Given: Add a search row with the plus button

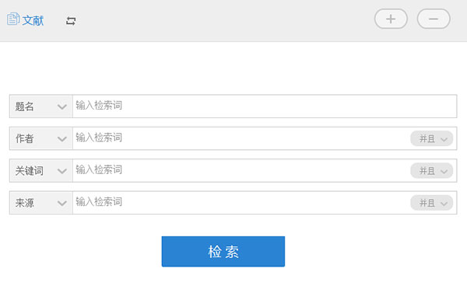Looking at the screenshot, I should pos(391,19).
